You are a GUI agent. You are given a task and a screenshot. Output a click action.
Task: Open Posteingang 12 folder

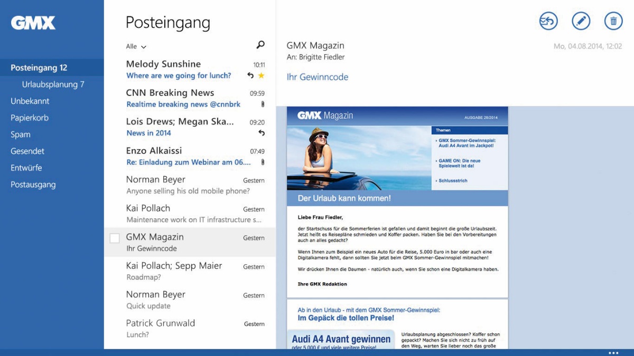[x=52, y=68]
